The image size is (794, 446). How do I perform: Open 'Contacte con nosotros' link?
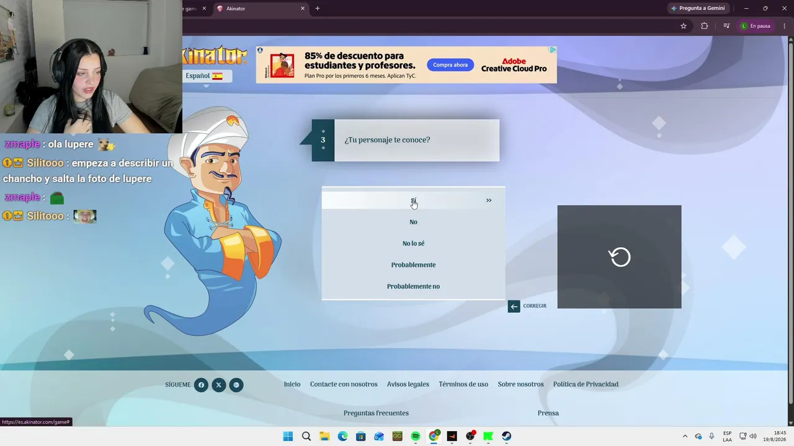pos(344,384)
